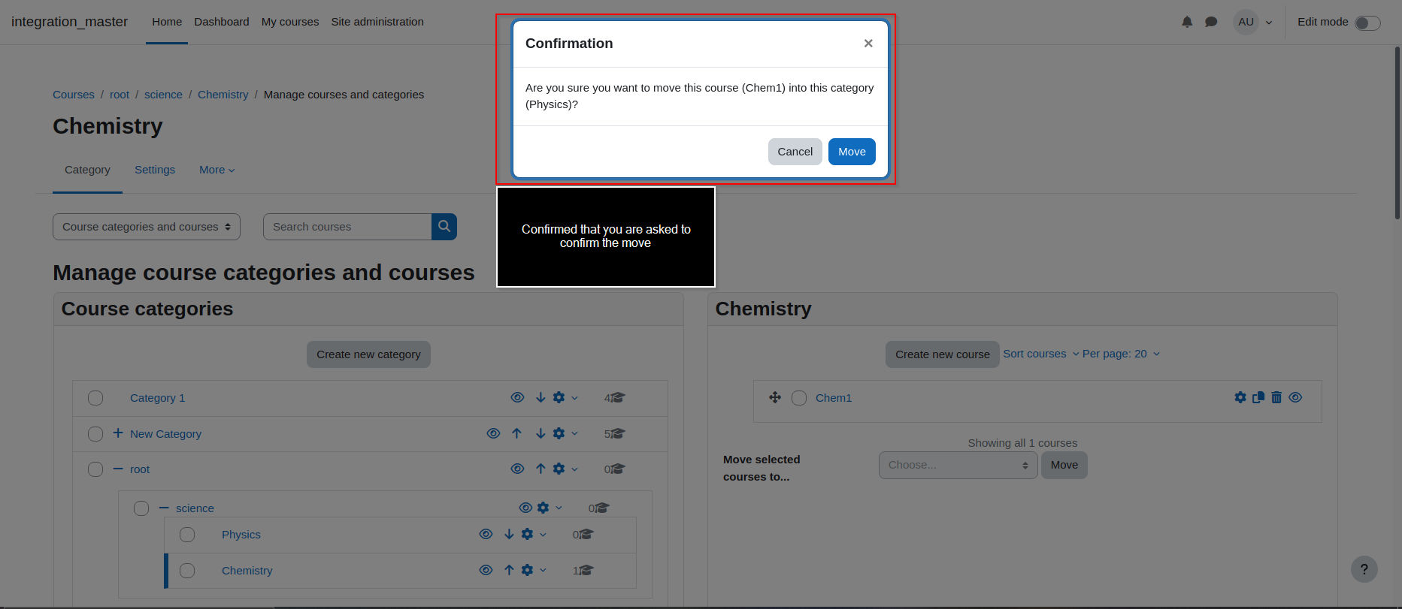
Task: Check the New Category checkbox
Action: coord(95,434)
